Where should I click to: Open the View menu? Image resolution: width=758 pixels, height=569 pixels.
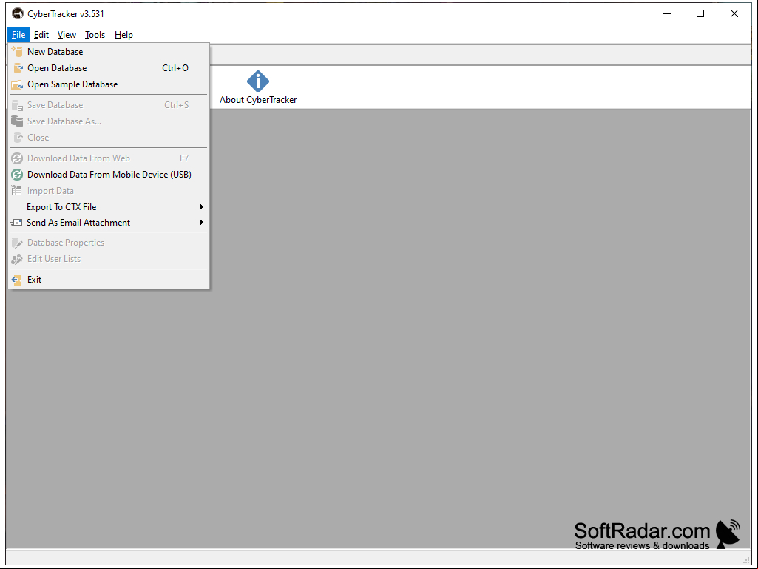[67, 35]
